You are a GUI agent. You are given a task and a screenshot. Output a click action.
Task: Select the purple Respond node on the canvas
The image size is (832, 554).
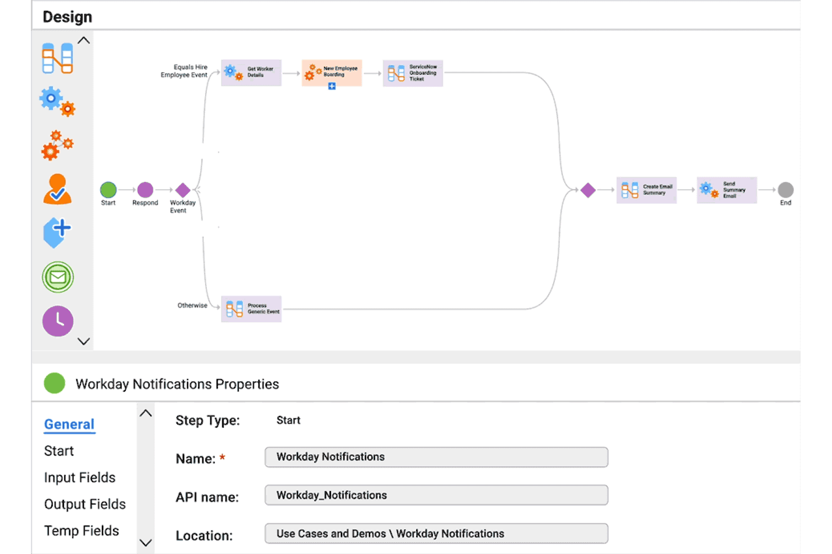(x=145, y=190)
